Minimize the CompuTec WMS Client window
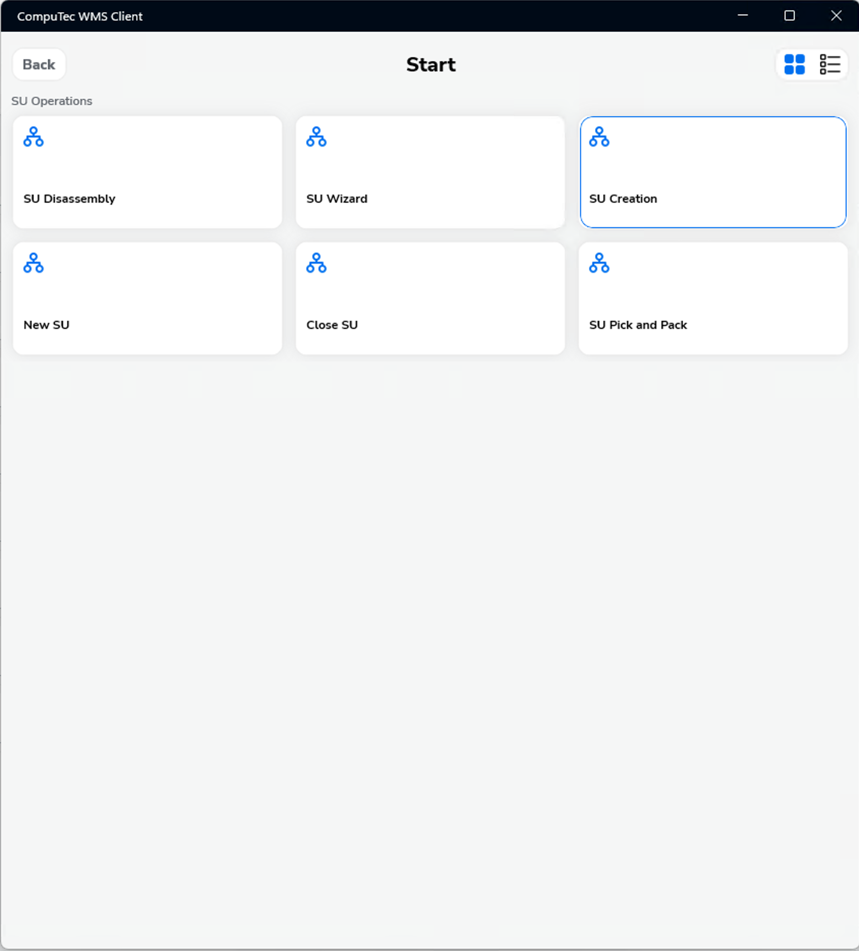 [x=742, y=16]
